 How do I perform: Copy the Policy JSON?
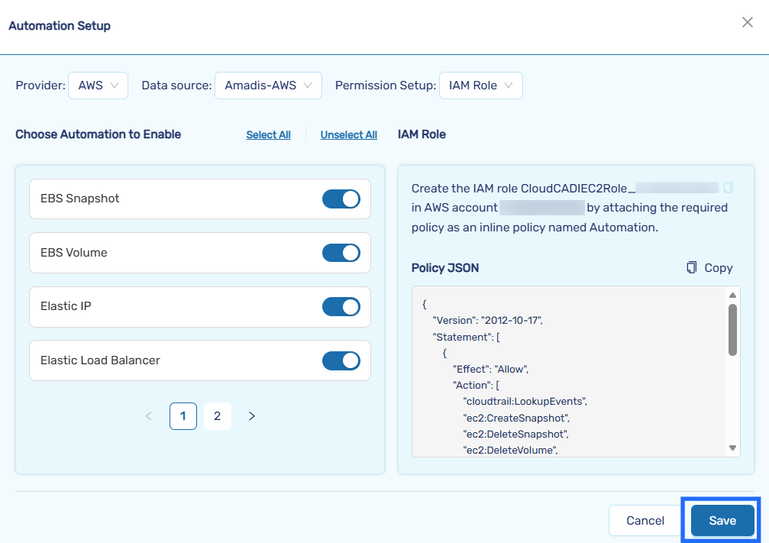[x=709, y=267]
